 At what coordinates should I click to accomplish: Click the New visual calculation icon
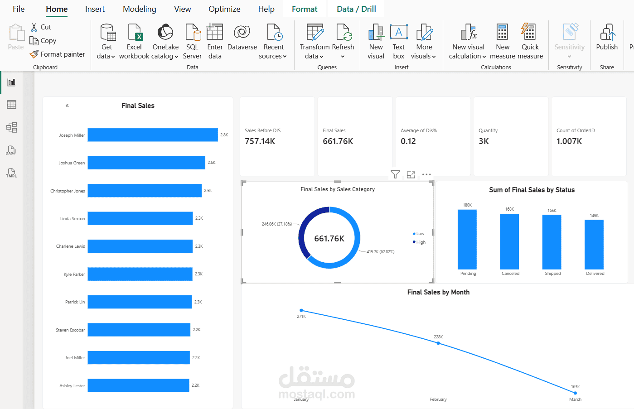pos(469,33)
